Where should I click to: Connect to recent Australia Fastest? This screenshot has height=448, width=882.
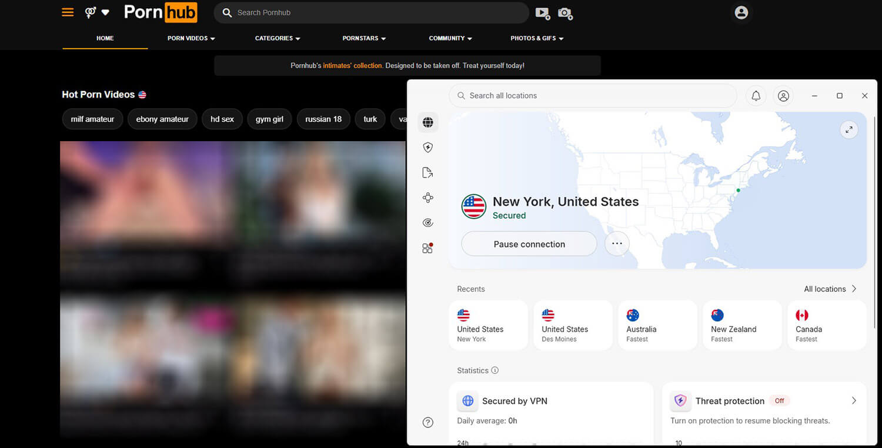click(657, 325)
